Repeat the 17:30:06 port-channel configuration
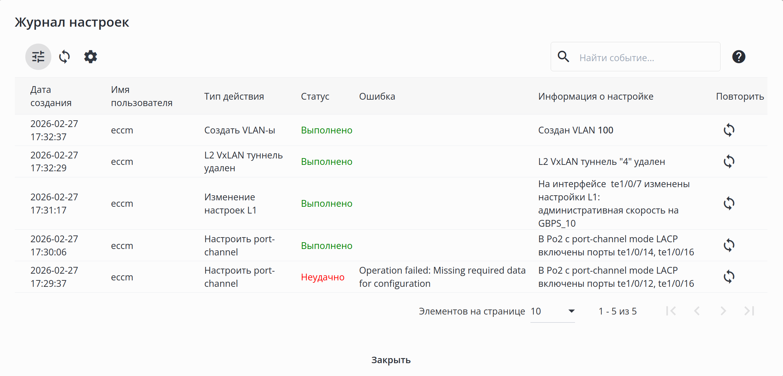This screenshot has width=783, height=376. point(729,245)
